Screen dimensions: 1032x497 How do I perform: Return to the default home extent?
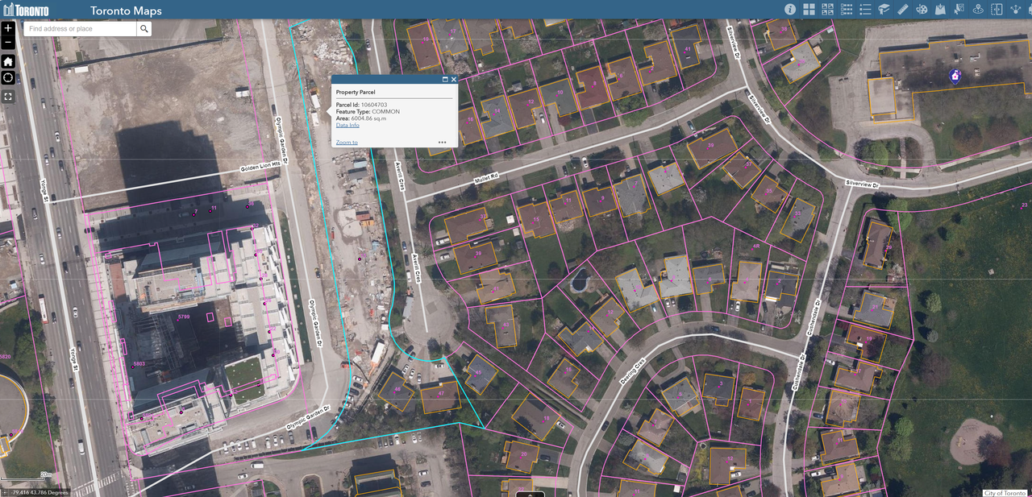(8, 61)
